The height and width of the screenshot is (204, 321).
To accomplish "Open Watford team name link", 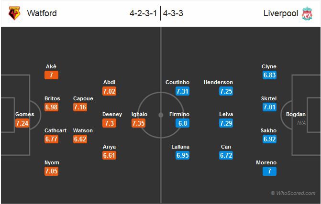I will [42, 13].
